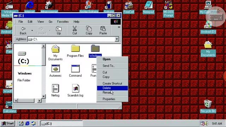226x127 pixels.
Task: Click the Spider Solitaire desktop shortcut
Action: pyautogui.click(x=89, y=7)
